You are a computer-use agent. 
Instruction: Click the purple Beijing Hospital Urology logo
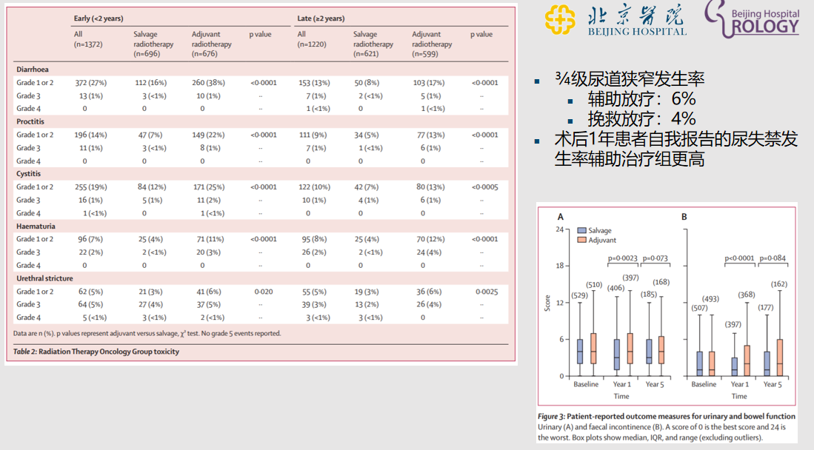[752, 20]
